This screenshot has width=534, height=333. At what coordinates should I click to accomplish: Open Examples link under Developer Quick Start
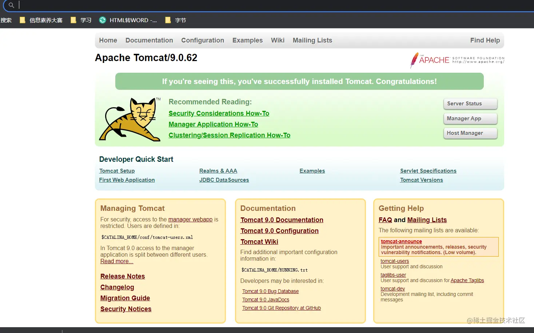pos(312,171)
